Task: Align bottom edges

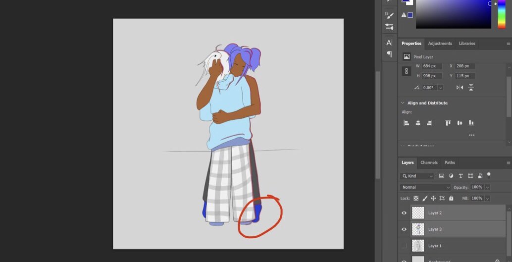Action: coord(471,123)
